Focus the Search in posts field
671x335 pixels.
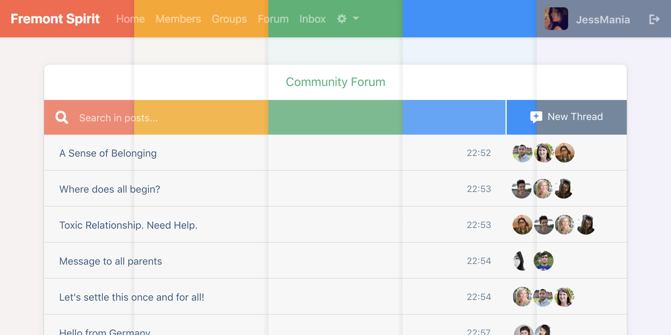click(x=274, y=117)
